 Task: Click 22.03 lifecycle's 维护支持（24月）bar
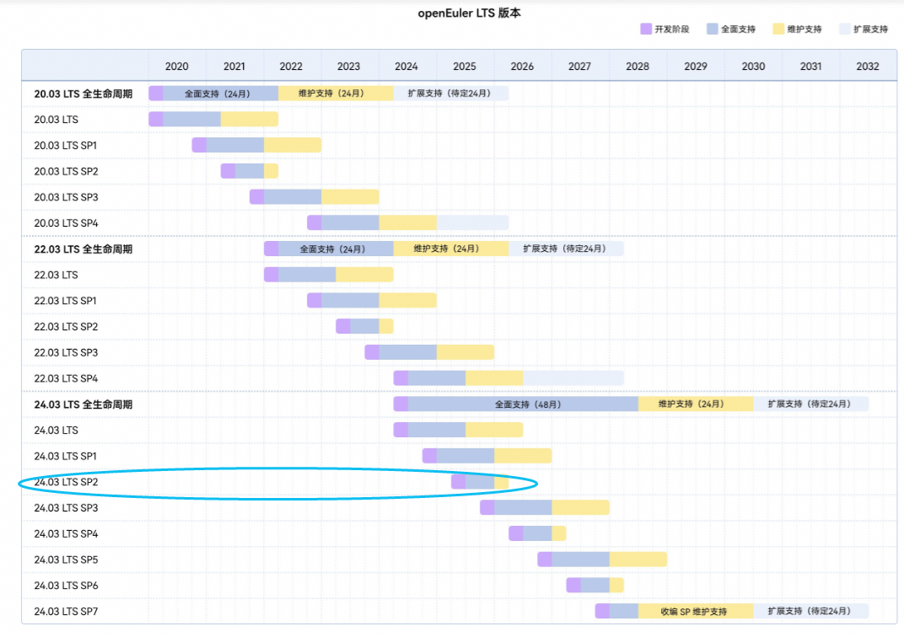point(450,249)
